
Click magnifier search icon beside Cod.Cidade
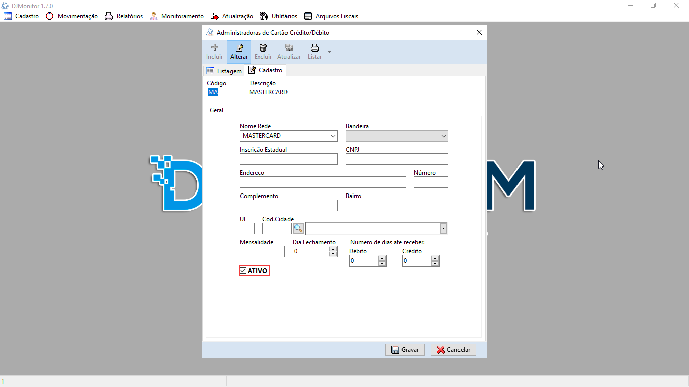298,228
